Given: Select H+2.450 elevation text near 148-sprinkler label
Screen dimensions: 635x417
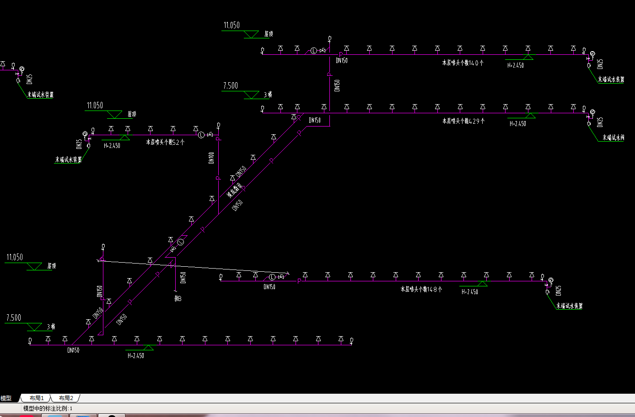Looking at the screenshot, I should point(470,292).
